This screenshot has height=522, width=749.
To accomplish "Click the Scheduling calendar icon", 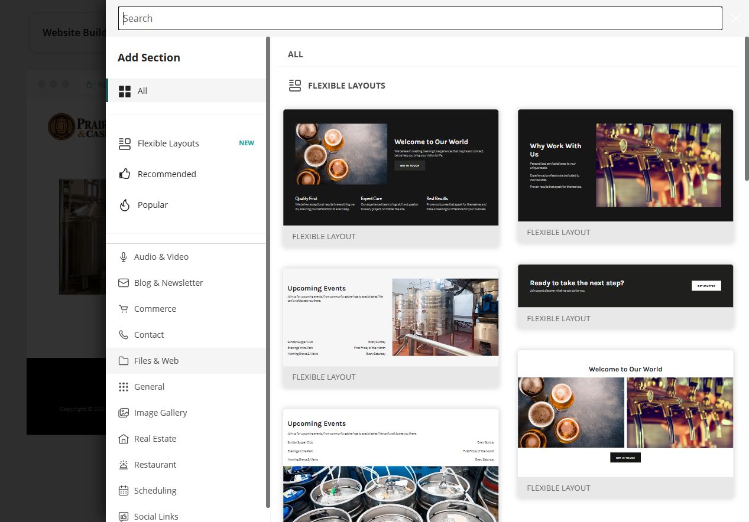I will pyautogui.click(x=124, y=491).
